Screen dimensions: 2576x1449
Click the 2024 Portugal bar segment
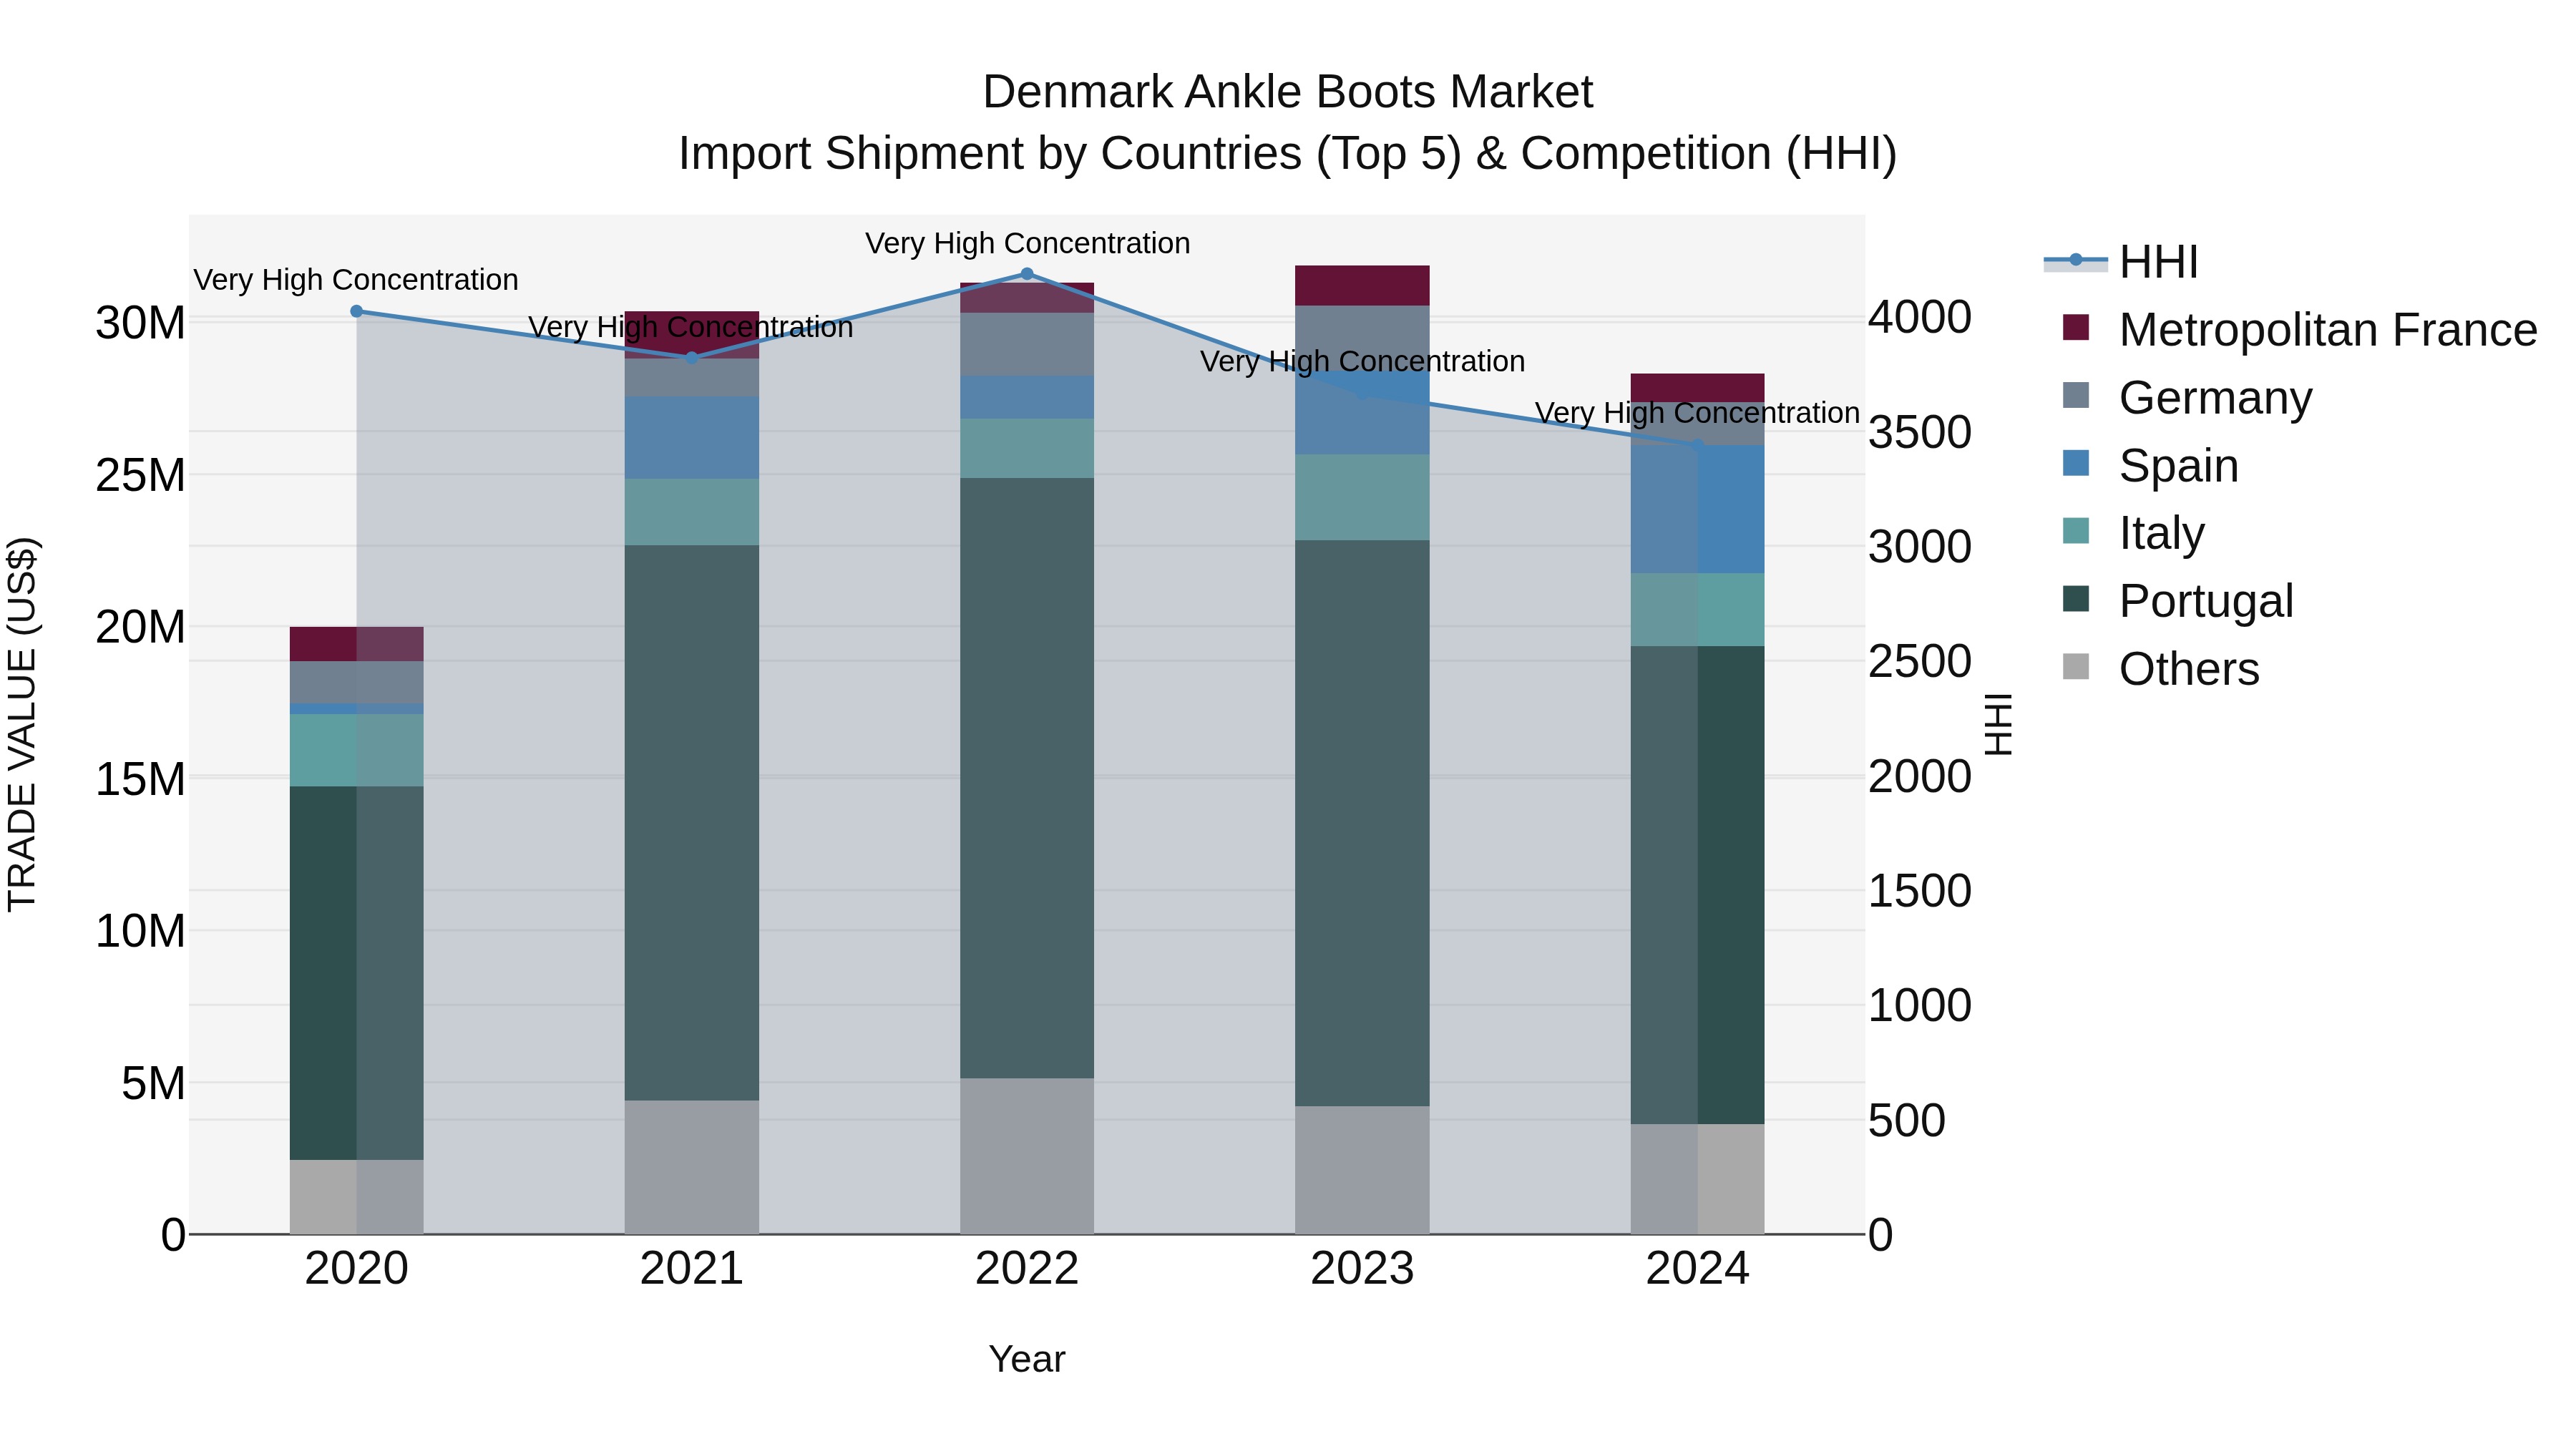(1697, 885)
